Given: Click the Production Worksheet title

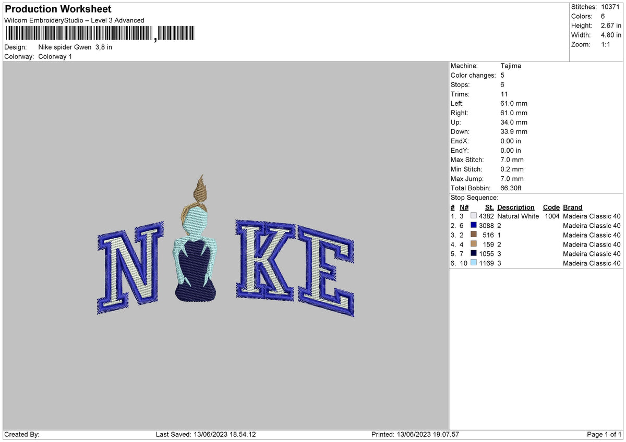Looking at the screenshot, I should [58, 9].
